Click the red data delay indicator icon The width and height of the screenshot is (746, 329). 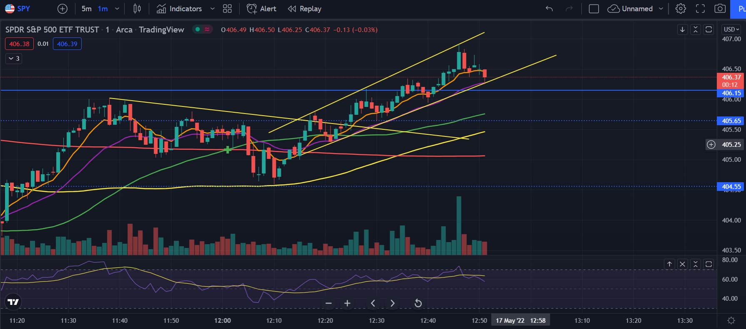click(207, 30)
